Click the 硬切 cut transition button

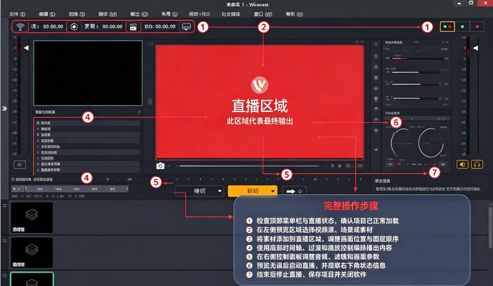[199, 191]
